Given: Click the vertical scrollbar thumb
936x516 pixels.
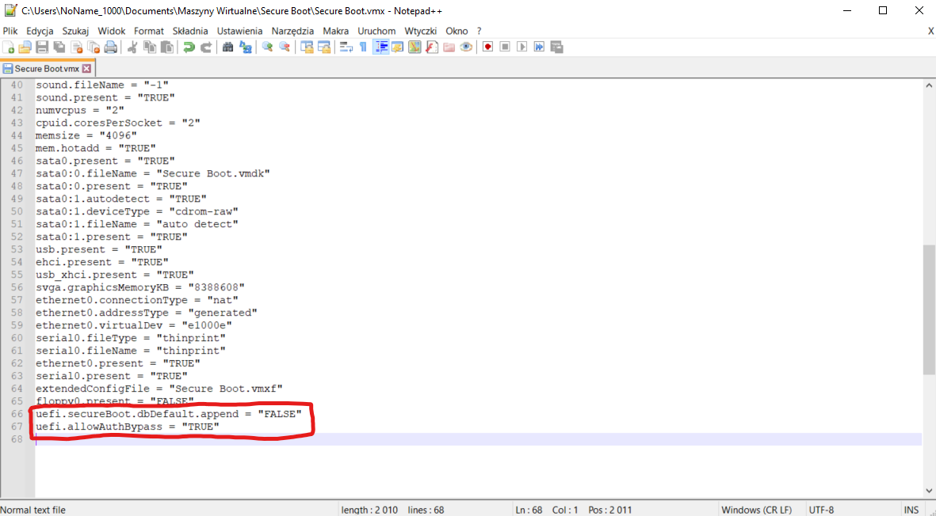Looking at the screenshot, I should coord(929,309).
